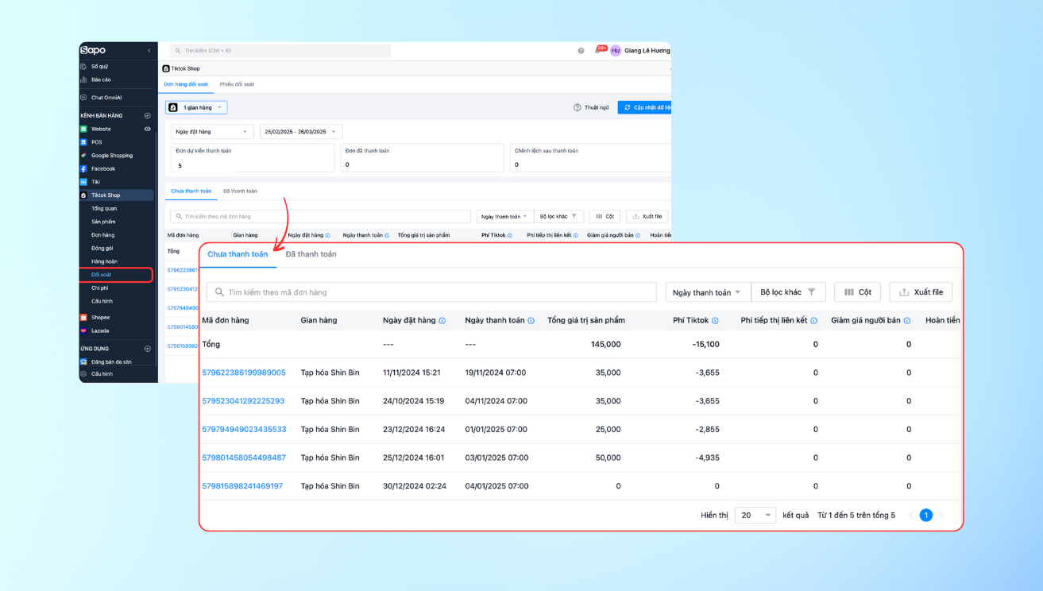The image size is (1043, 591).
Task: Open Tổng quan under Tiktok Shop
Action: pyautogui.click(x=104, y=208)
